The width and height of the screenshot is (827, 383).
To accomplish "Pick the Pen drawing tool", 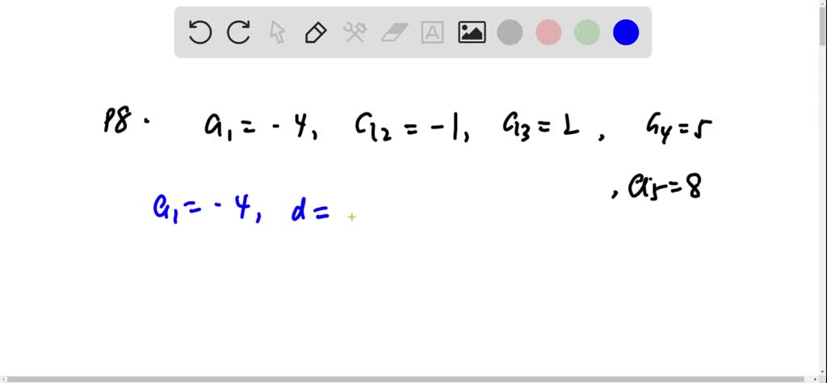I will point(316,32).
